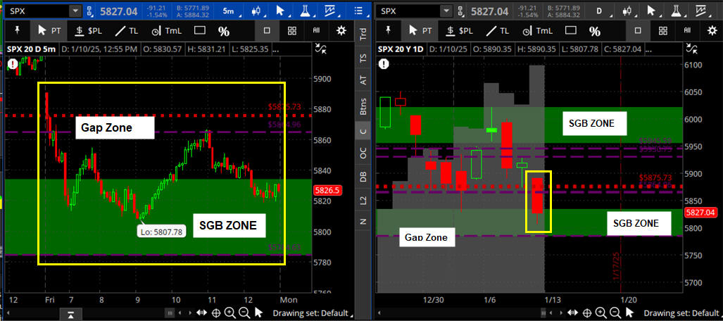
Task: Open the 5m timeframe dropdown
Action: 228,10
